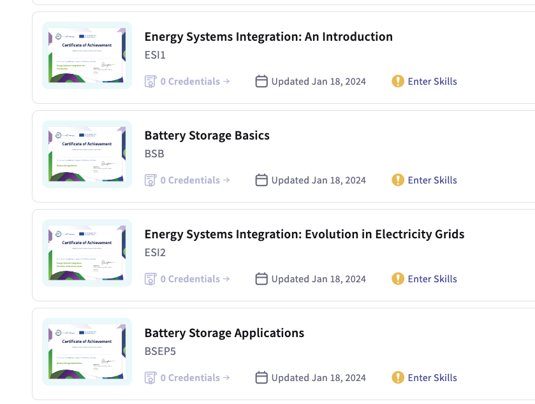This screenshot has width=535, height=404.
Task: Open the ESI1 certificate thumbnail
Action: (x=87, y=55)
